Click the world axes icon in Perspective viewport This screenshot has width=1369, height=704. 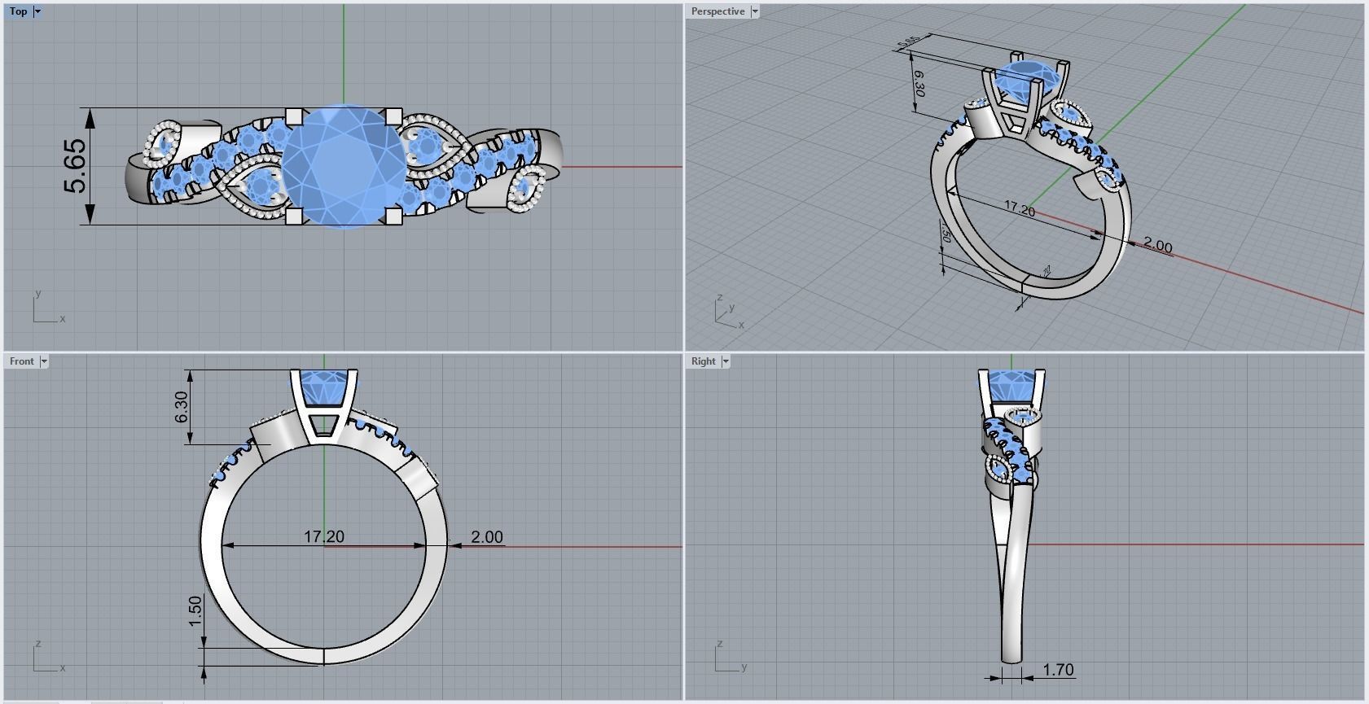[730, 313]
